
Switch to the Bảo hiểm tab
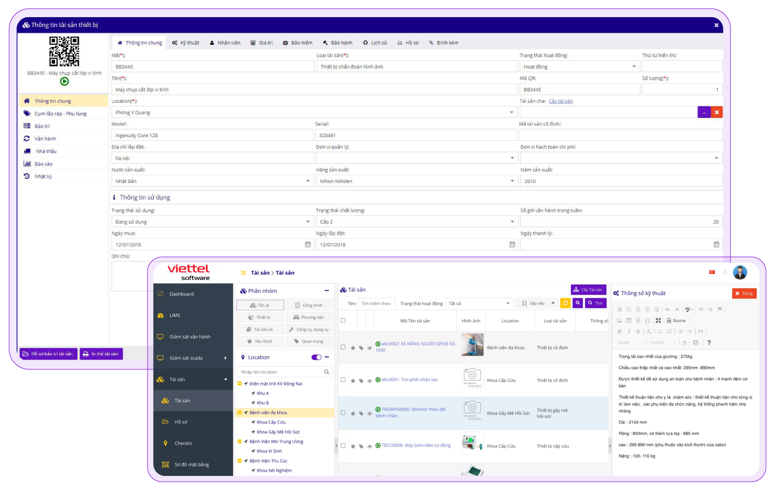(x=298, y=43)
